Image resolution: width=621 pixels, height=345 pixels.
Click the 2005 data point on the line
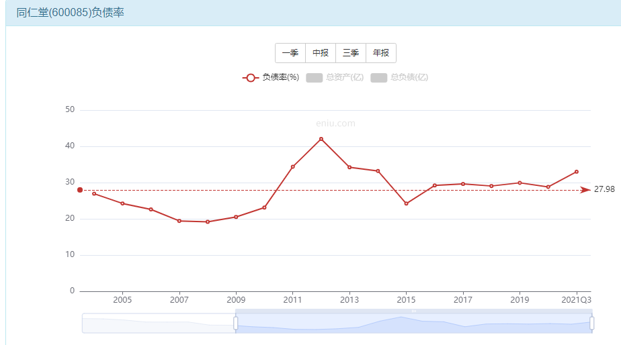click(x=122, y=203)
